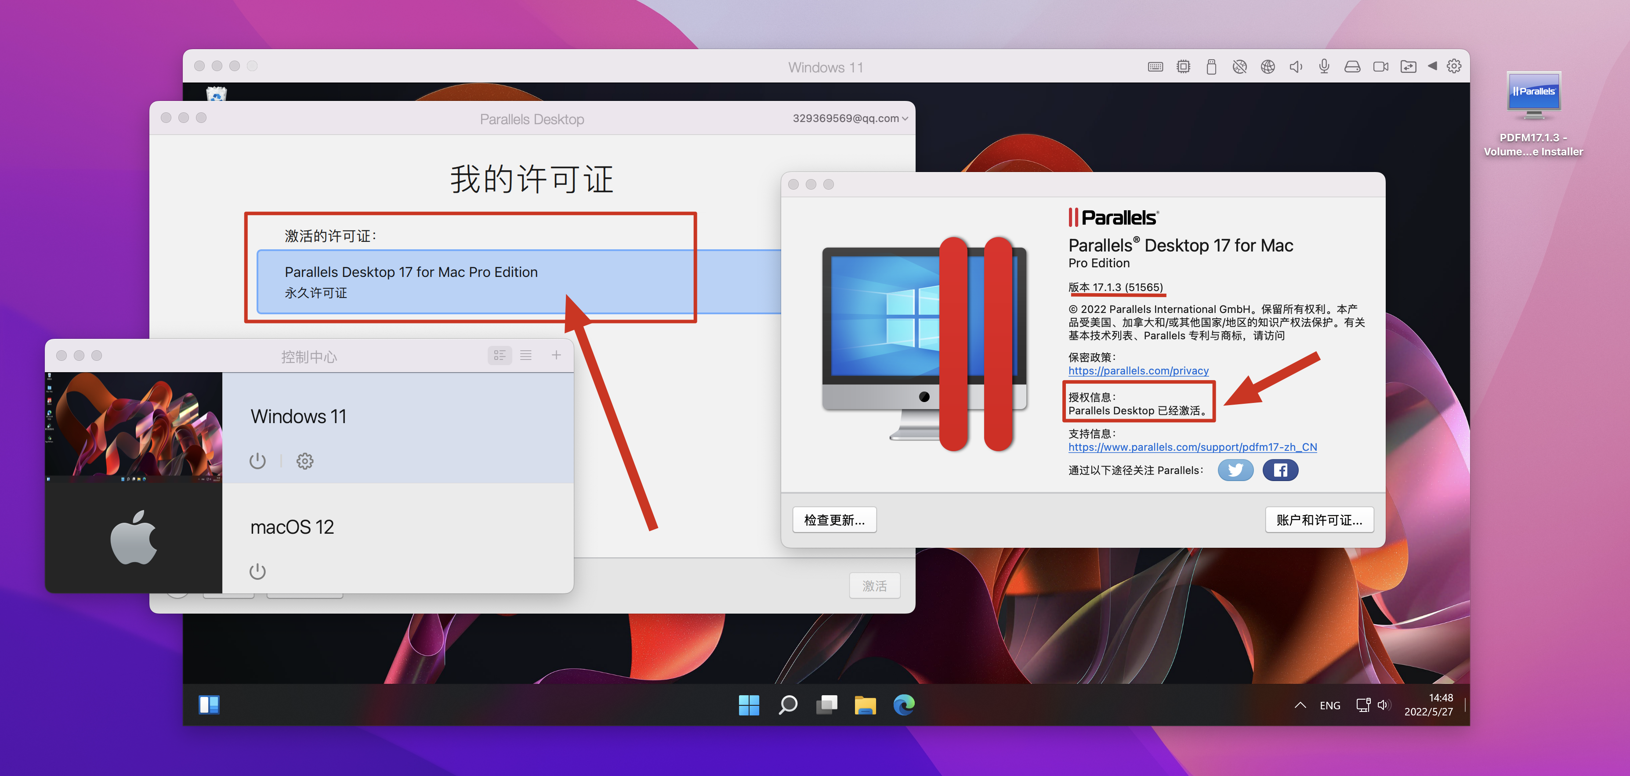This screenshot has height=776, width=1630.
Task: Click the network globe icon in the toolbar
Action: tap(1268, 67)
